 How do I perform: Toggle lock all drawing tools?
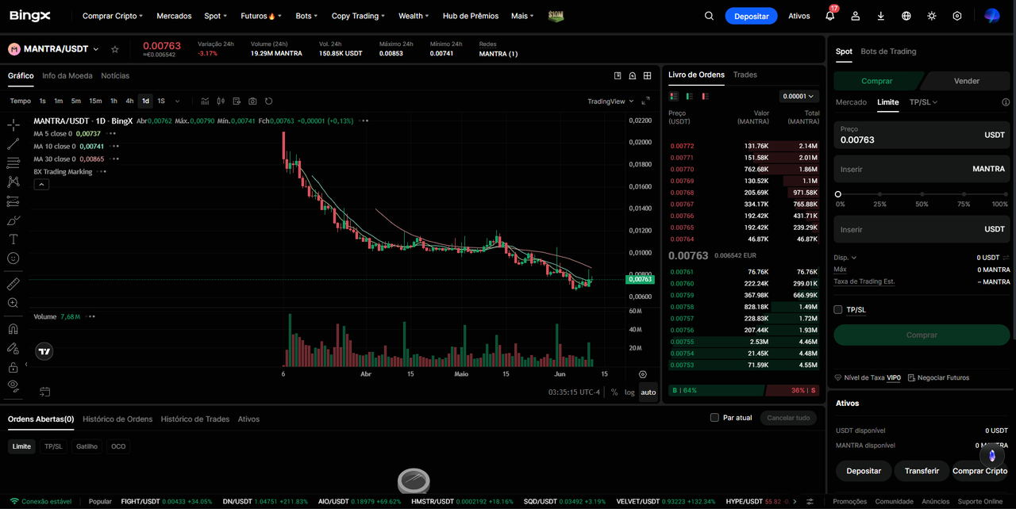point(13,367)
